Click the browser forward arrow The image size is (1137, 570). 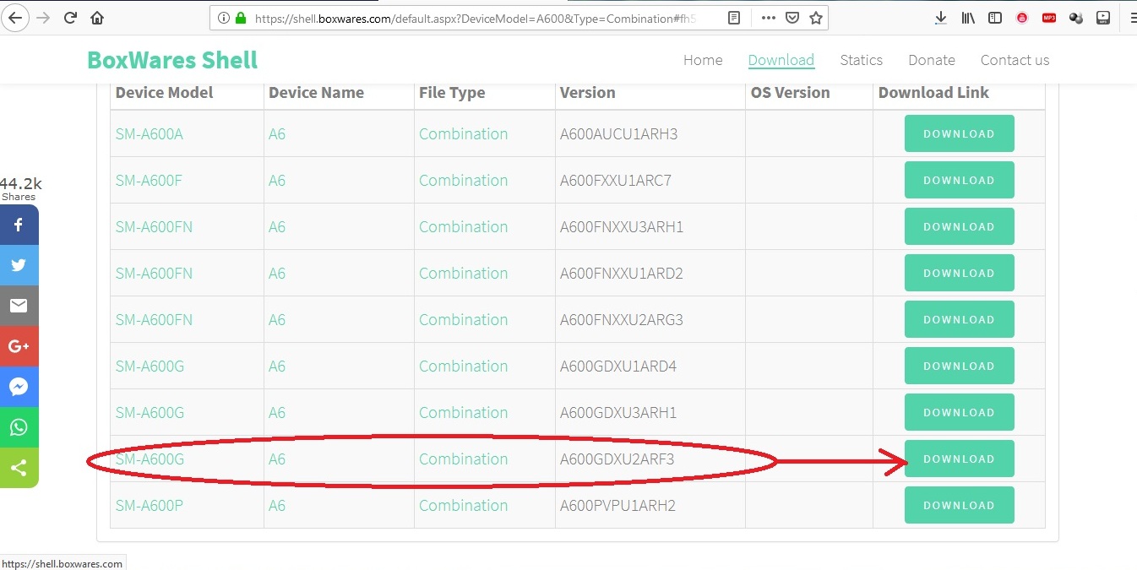pyautogui.click(x=43, y=17)
